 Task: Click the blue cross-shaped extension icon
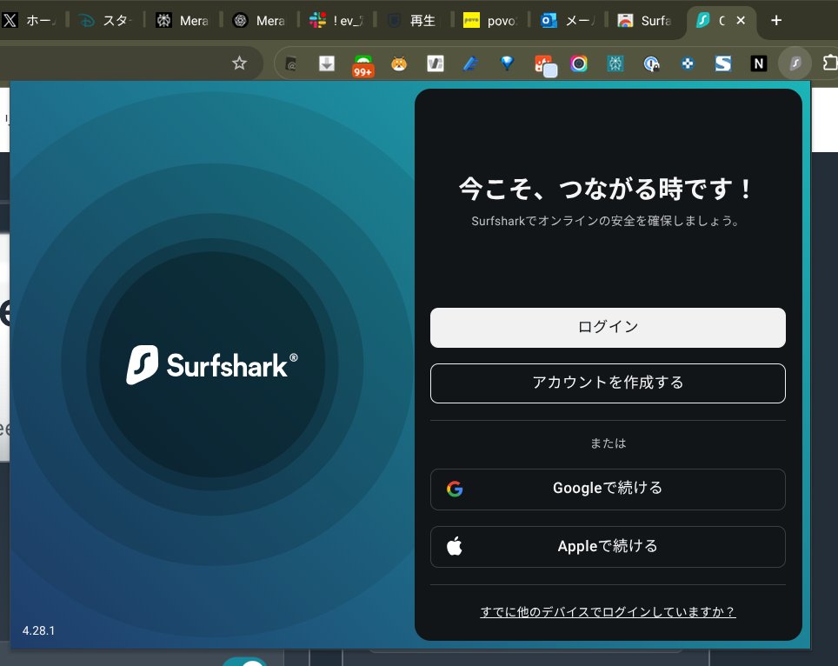(x=688, y=63)
